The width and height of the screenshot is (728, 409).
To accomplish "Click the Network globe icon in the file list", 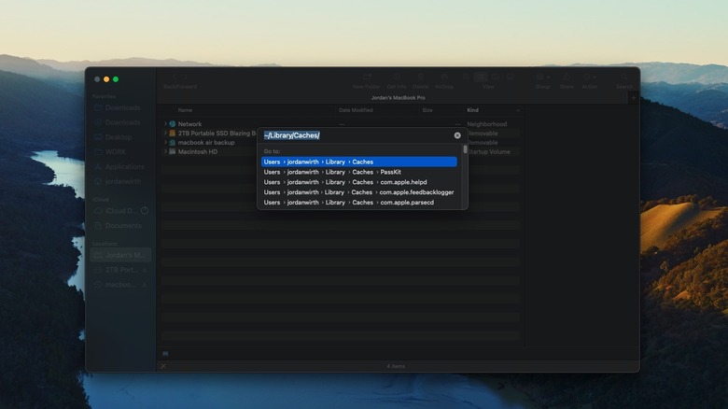I will point(173,124).
